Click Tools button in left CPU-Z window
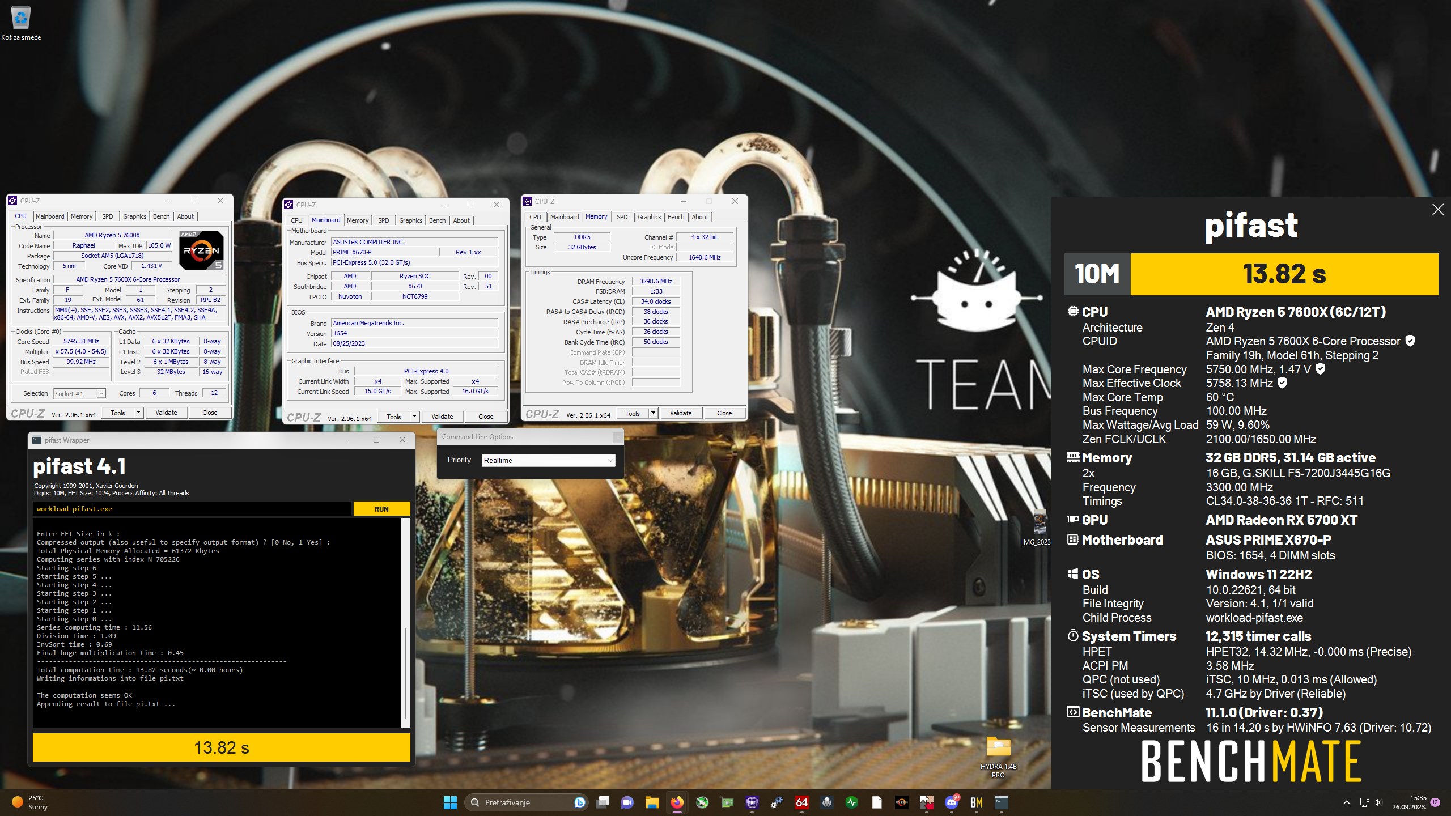Viewport: 1451px width, 816px height. pos(118,413)
